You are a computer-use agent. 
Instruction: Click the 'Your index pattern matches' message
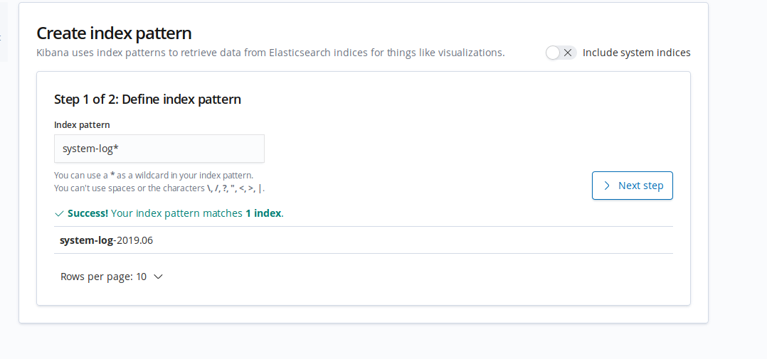tap(176, 213)
